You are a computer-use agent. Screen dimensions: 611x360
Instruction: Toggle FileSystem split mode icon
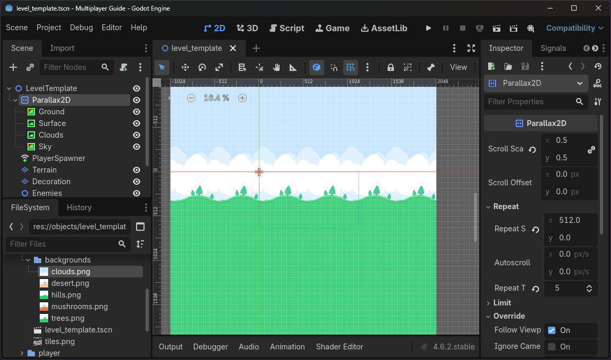(140, 227)
